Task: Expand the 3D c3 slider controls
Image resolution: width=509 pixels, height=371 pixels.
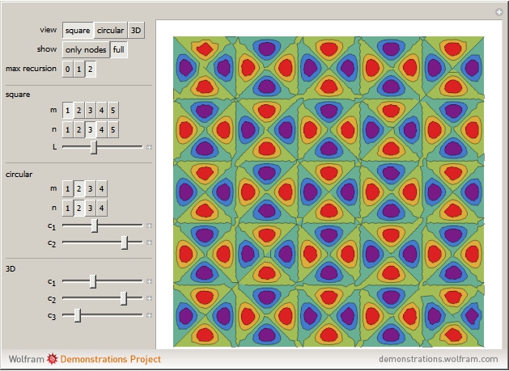Action: (150, 315)
